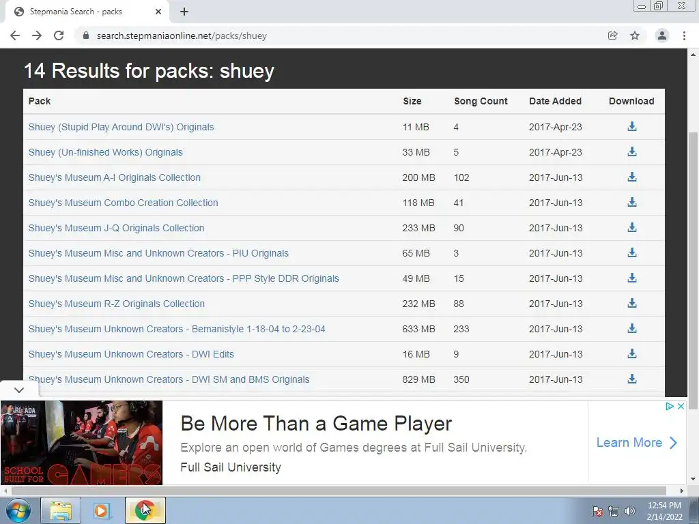Download the Bemanistyle 1-18-04 to 2-23-04 pack
The height and width of the screenshot is (524, 699).
coord(631,329)
